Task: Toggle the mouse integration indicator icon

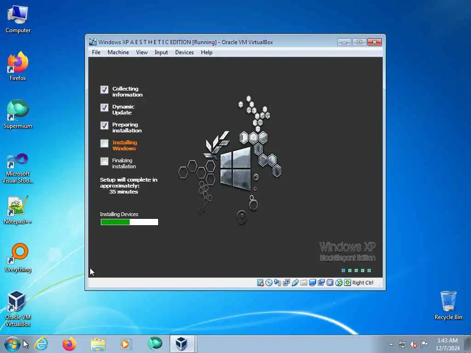Action: tap(339, 283)
